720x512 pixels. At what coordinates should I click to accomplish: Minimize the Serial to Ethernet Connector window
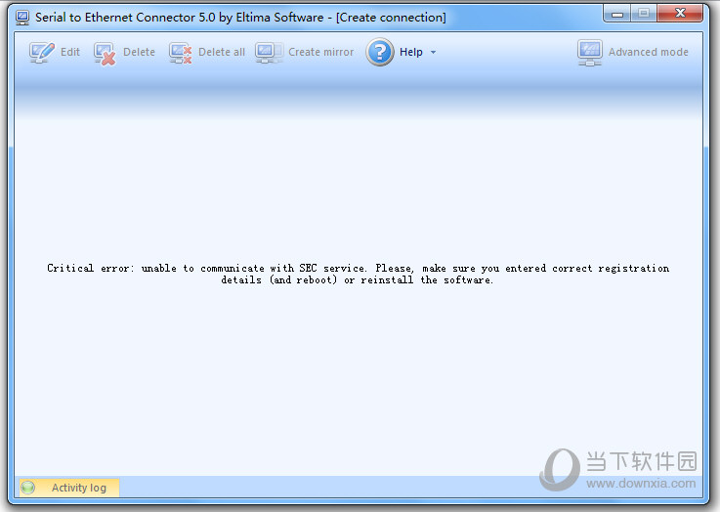(617, 14)
